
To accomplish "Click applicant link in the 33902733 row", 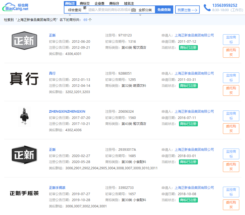I will click(x=194, y=188).
